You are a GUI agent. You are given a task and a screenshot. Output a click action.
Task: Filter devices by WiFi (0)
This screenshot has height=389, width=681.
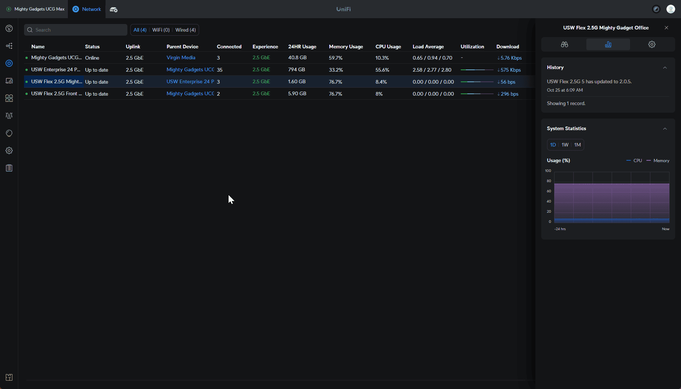coord(161,30)
